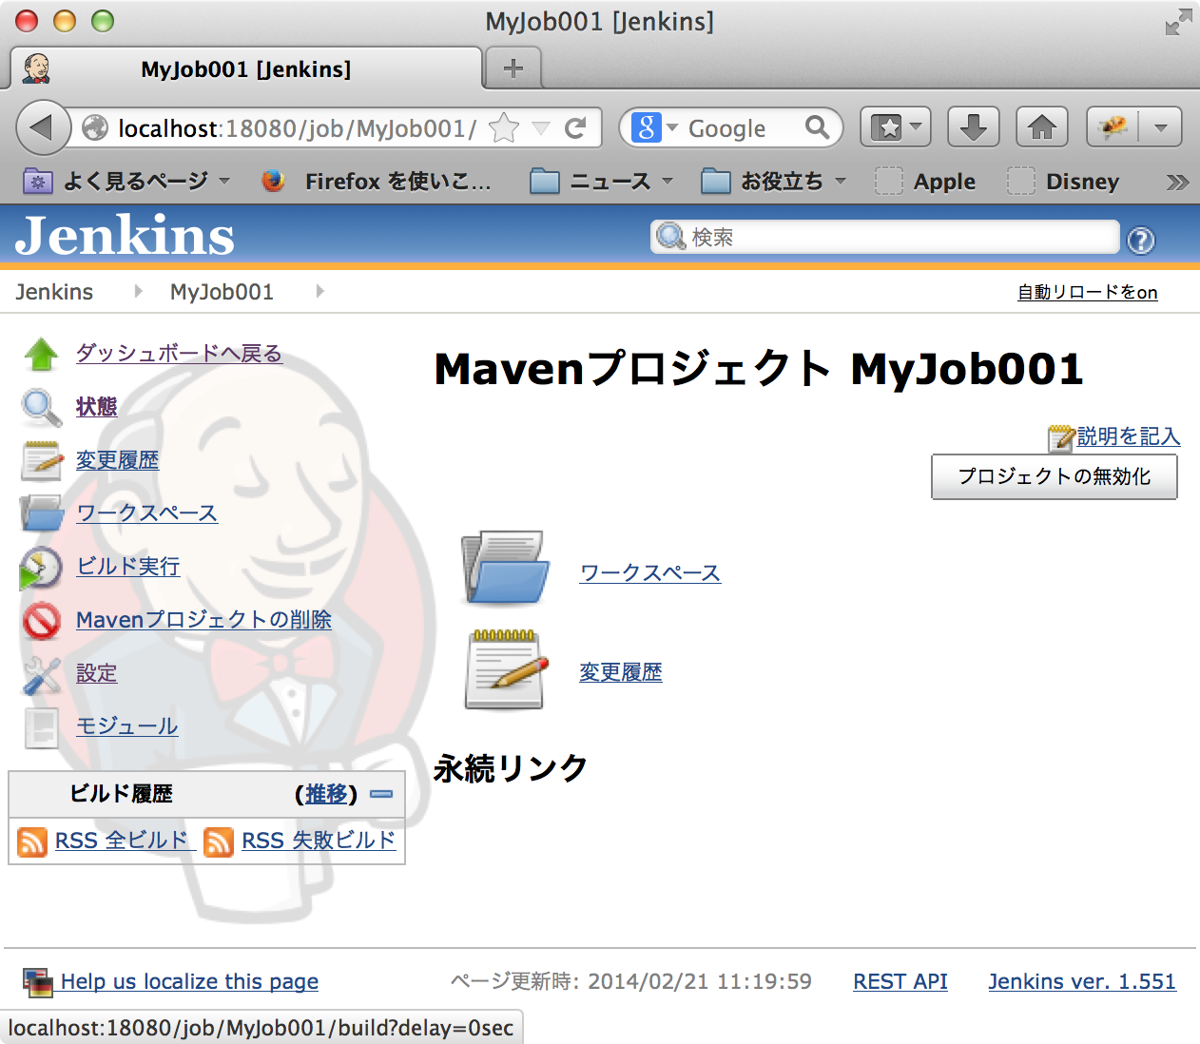This screenshot has height=1044, width=1200.
Task: Open the downloads arrow button
Action: tap(973, 127)
